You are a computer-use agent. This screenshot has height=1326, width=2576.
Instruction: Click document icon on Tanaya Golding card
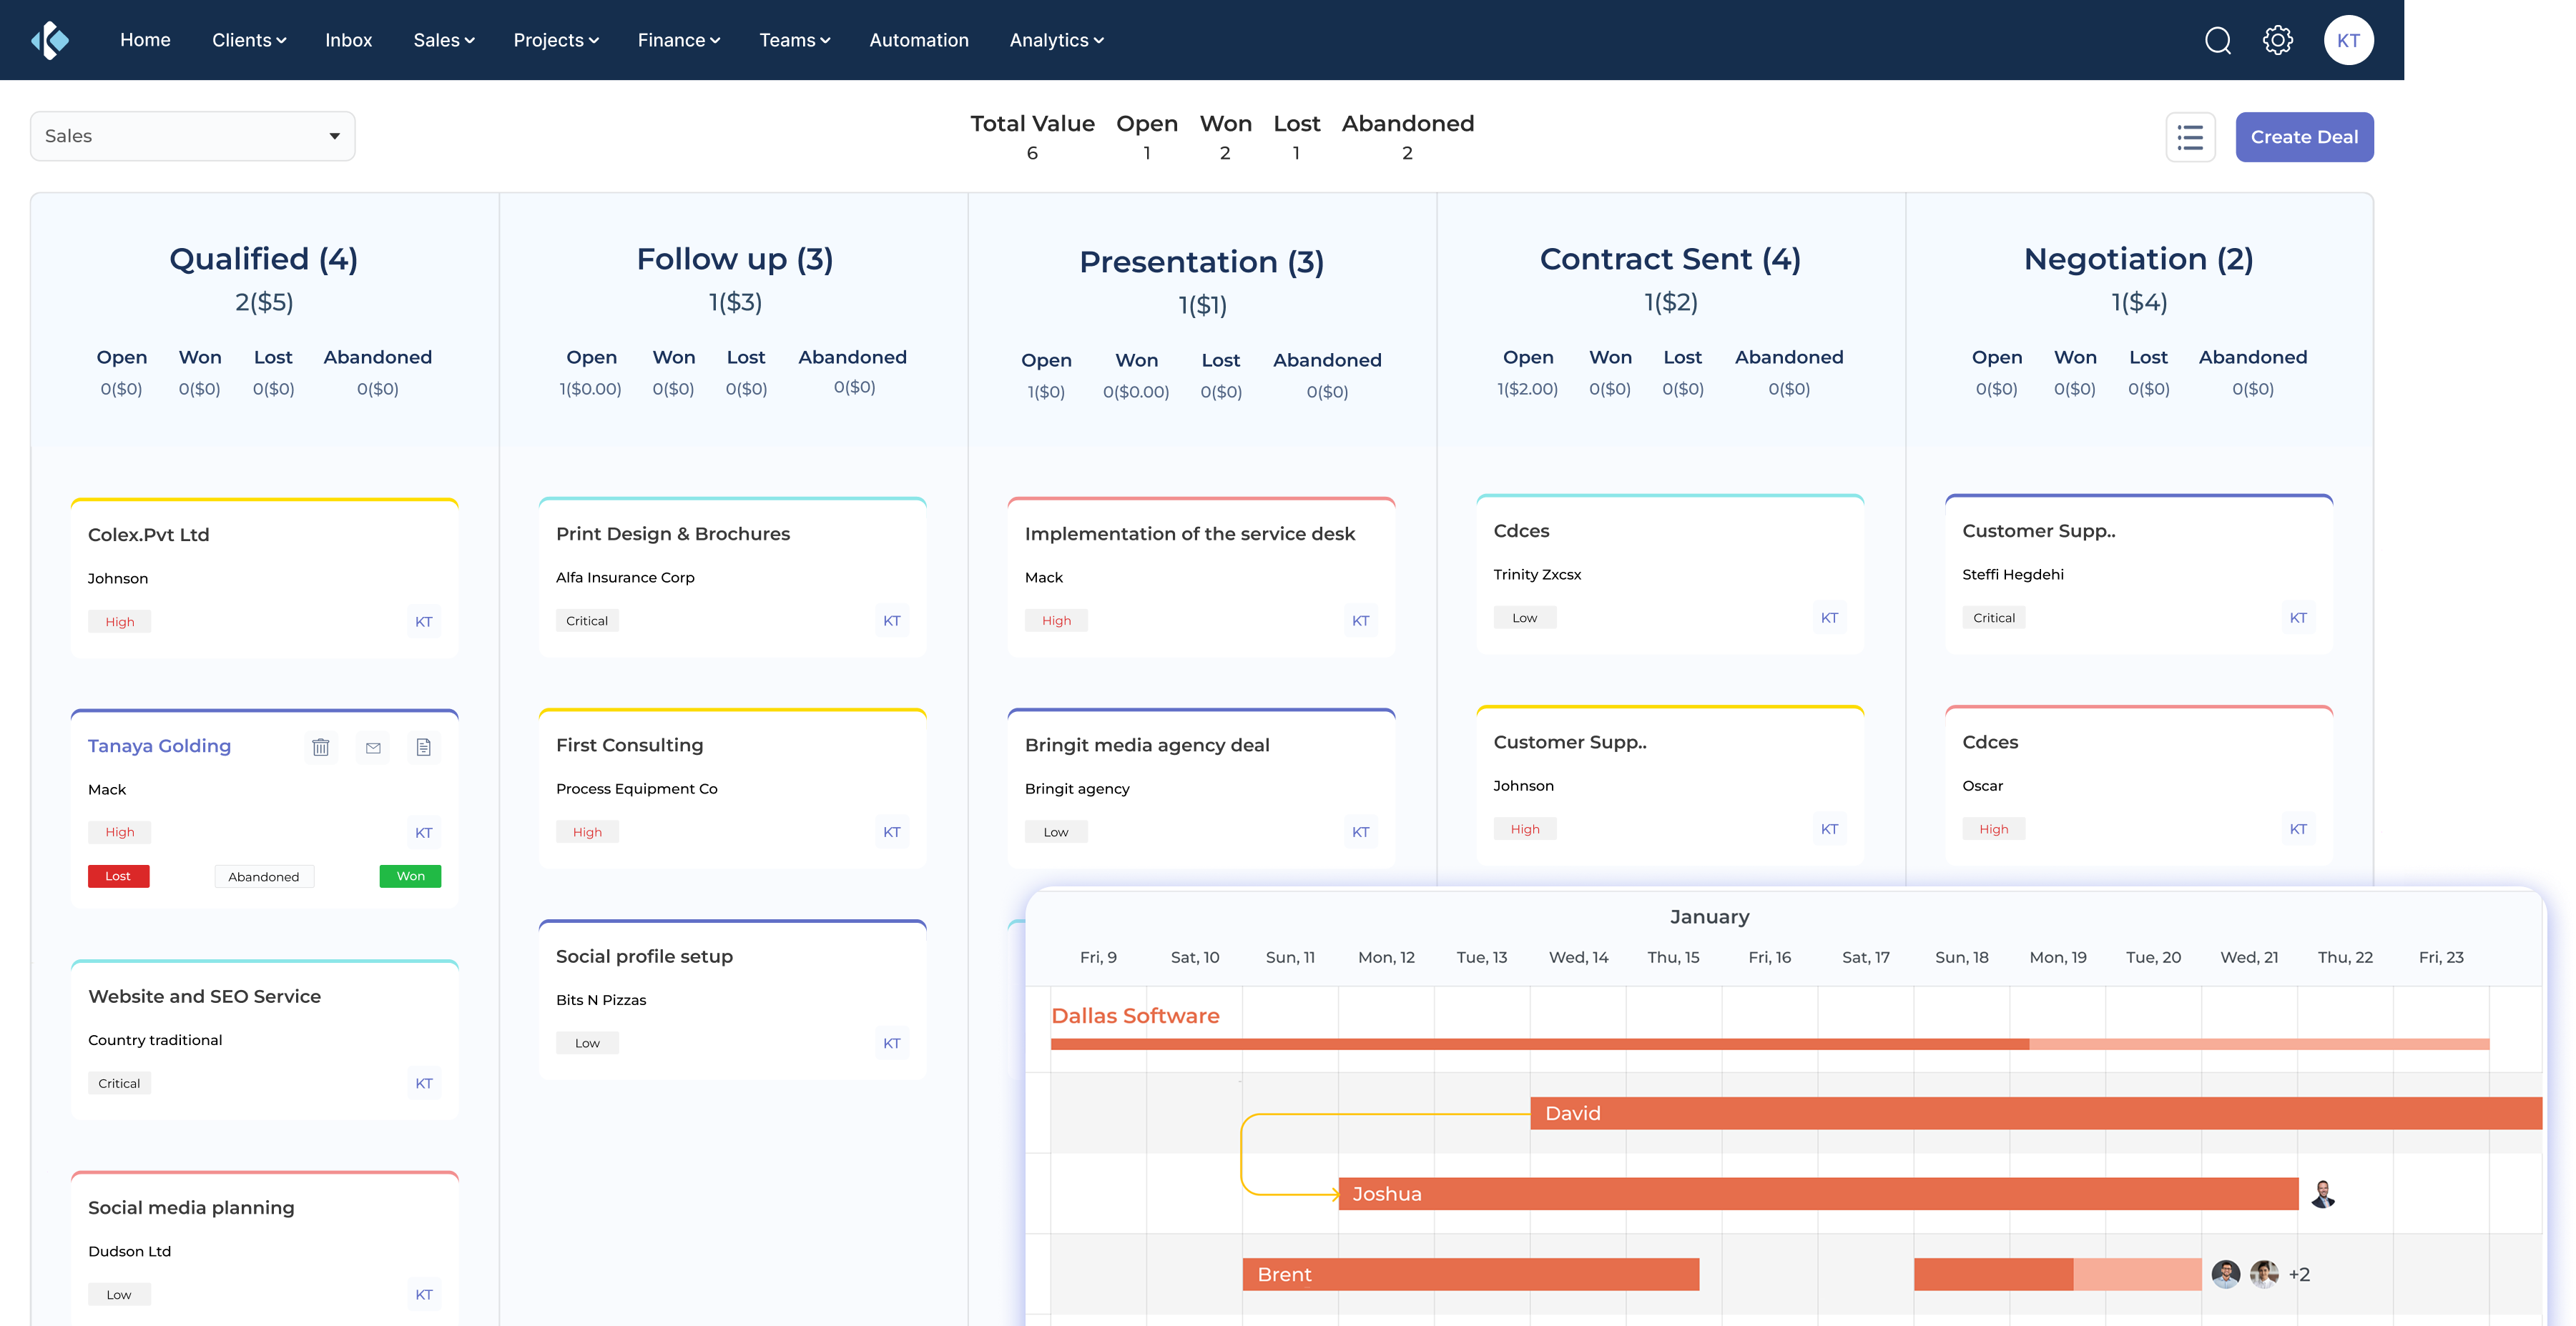coord(423,746)
